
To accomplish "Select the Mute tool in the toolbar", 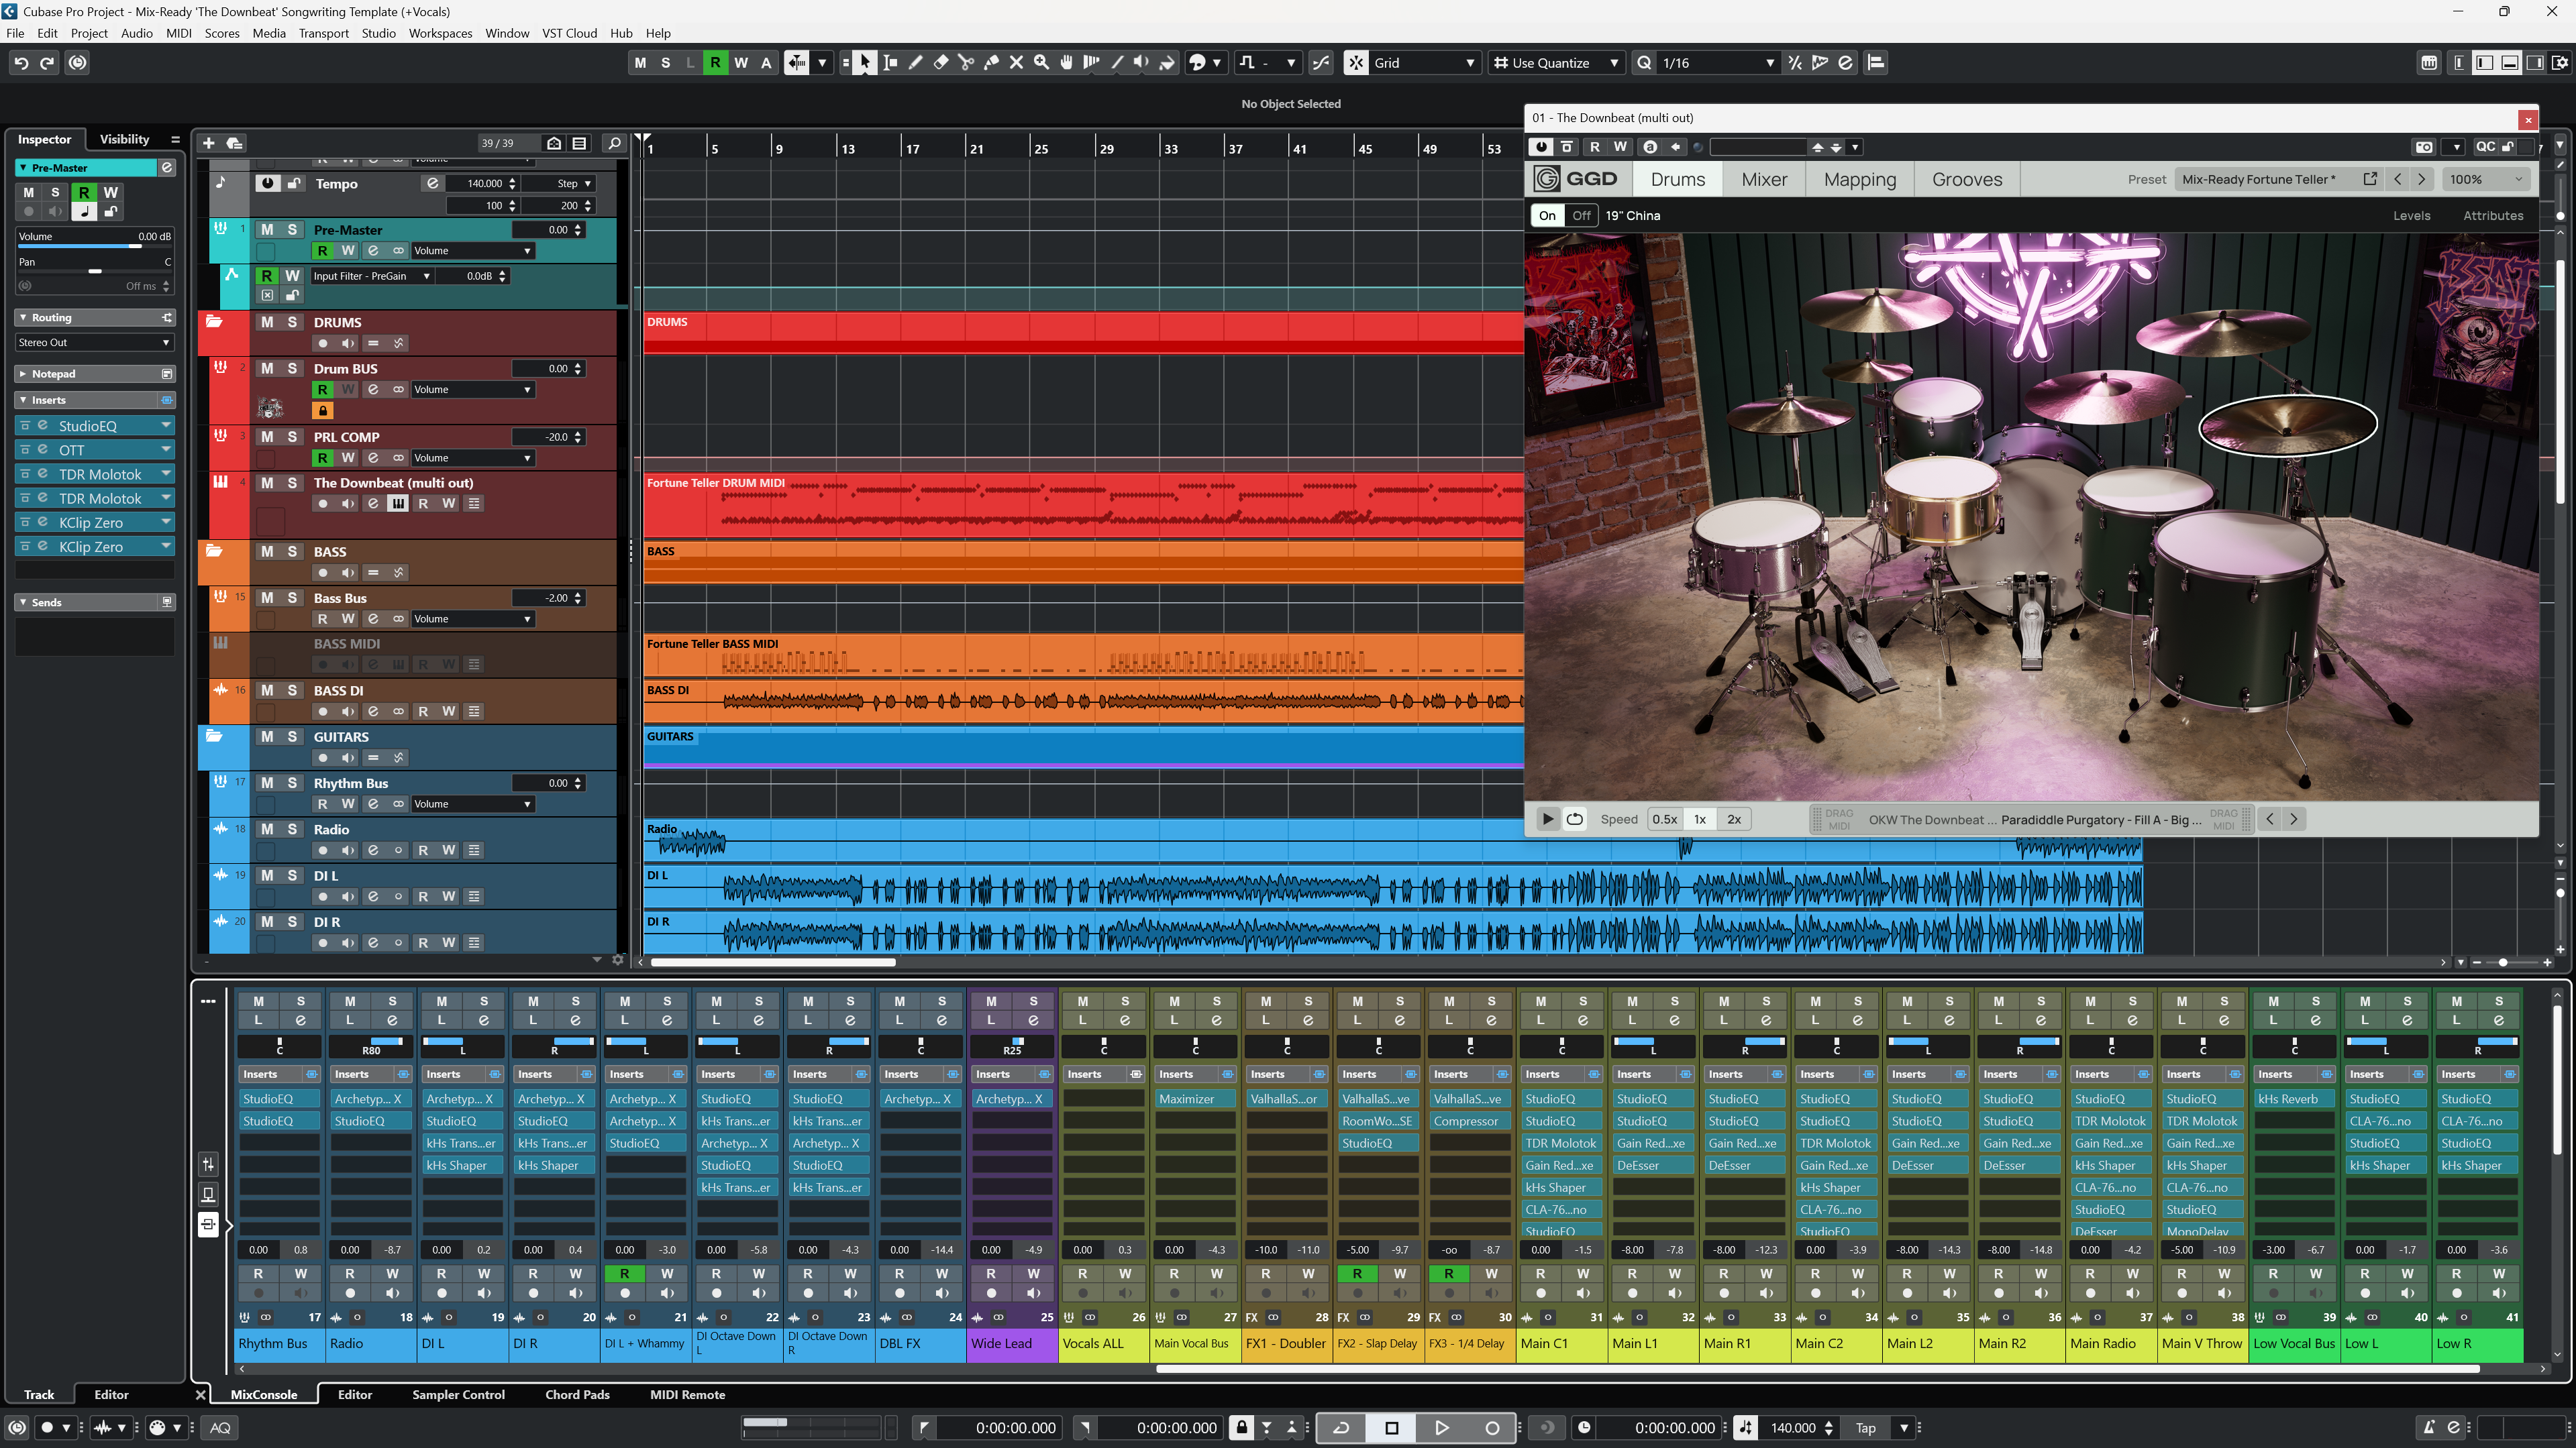I will pos(1016,62).
